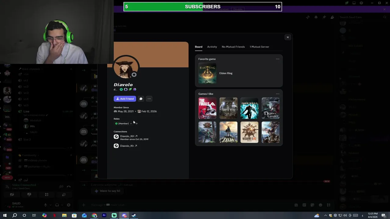The height and width of the screenshot is (219, 390).
Task: Open the Windows notification center
Action: click(x=384, y=216)
